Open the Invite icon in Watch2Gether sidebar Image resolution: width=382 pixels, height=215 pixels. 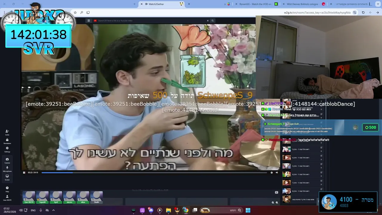(x=7, y=132)
